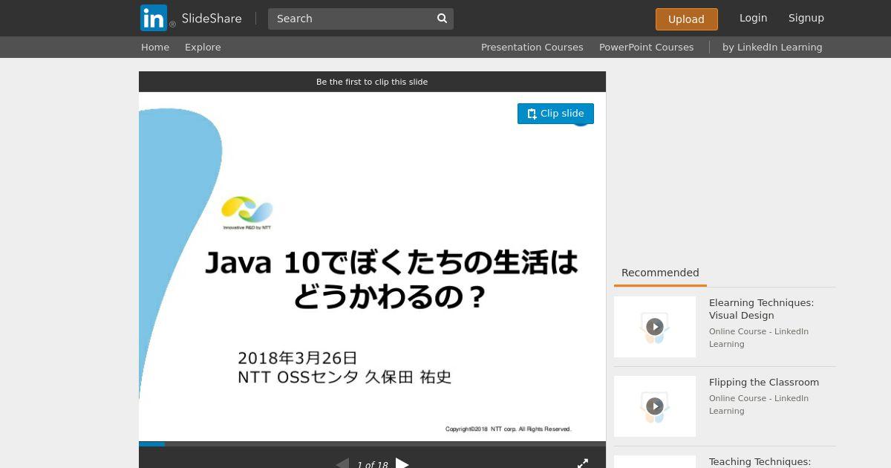Open Presentation Courses link
The height and width of the screenshot is (468, 891).
pos(532,47)
